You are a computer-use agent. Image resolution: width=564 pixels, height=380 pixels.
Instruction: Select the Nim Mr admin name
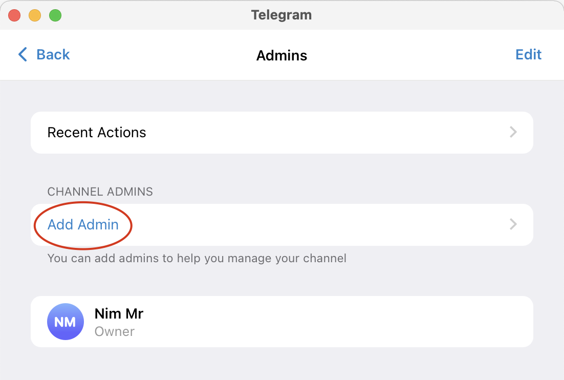(x=119, y=313)
